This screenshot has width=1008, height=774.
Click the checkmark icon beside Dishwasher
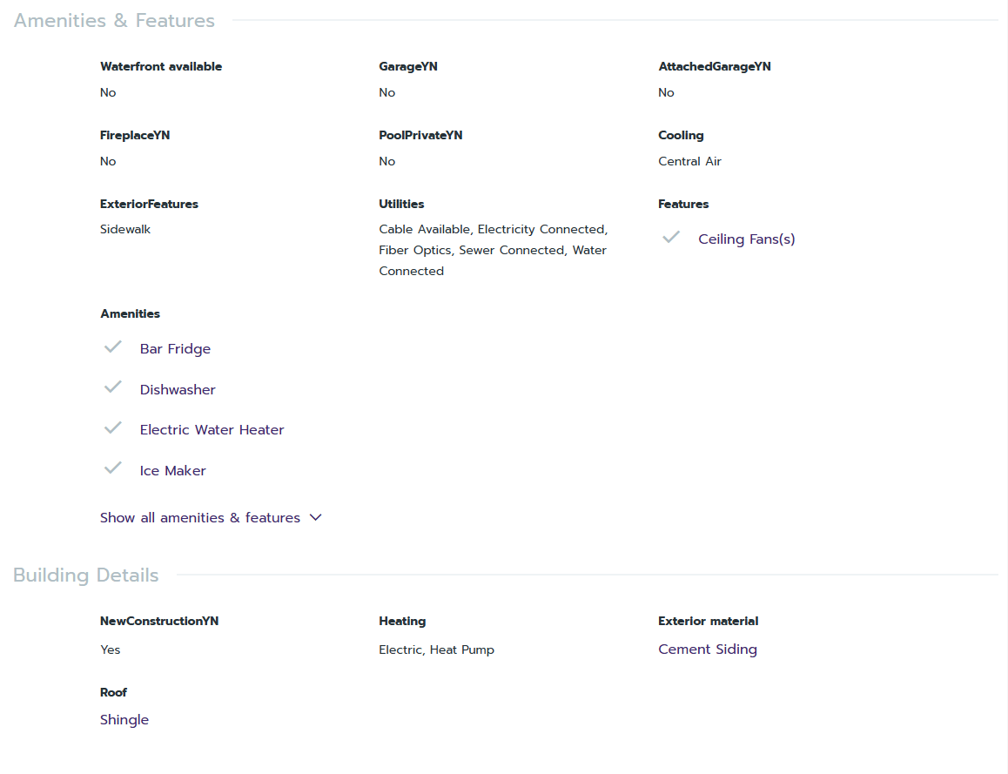[112, 387]
